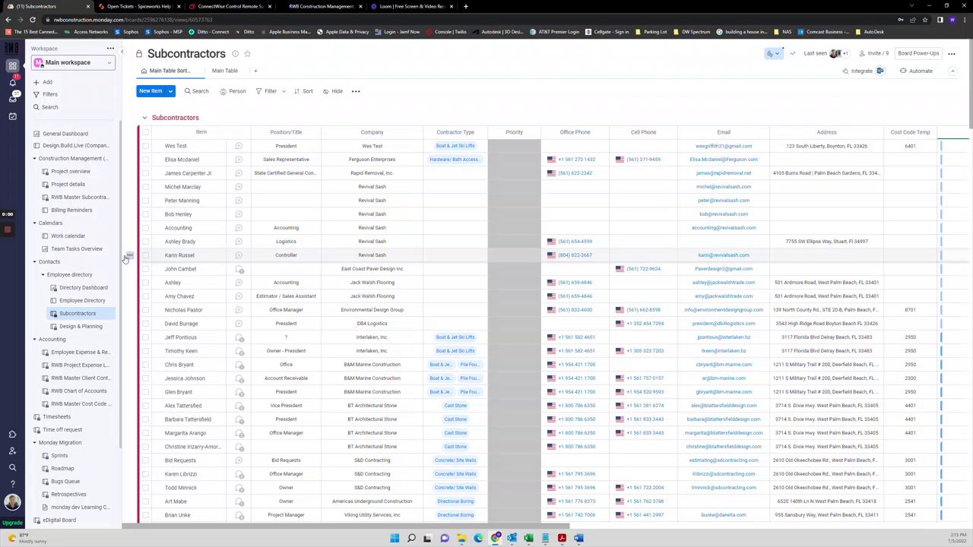
Task: Open the toolbar more options ellipsis
Action: pos(355,91)
